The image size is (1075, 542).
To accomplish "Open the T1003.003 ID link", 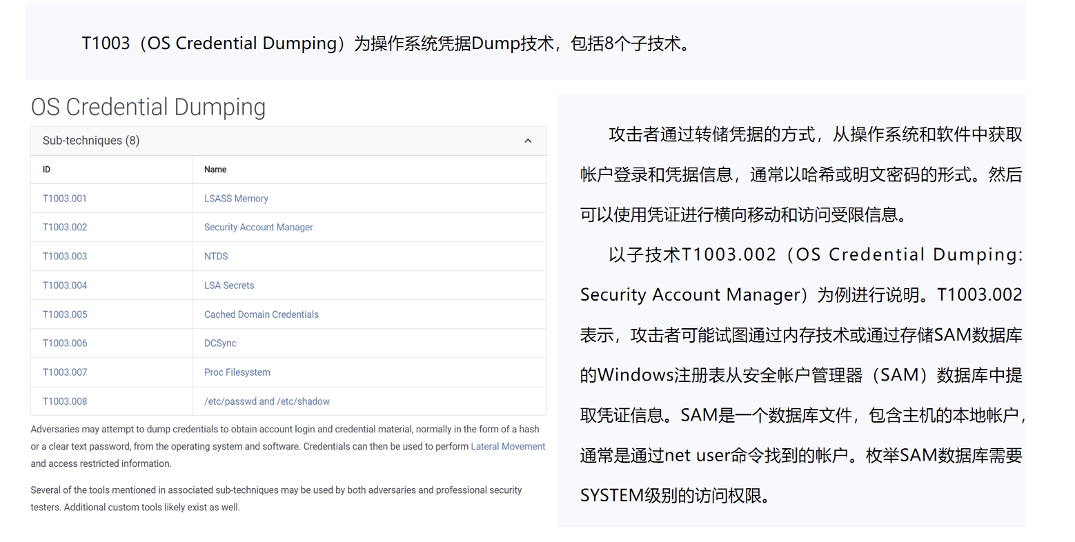I will pyautogui.click(x=65, y=257).
